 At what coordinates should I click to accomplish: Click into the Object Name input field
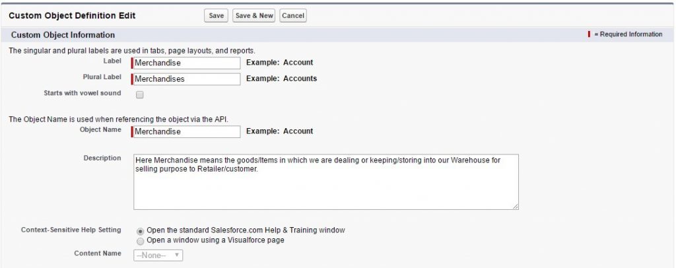[x=187, y=131]
